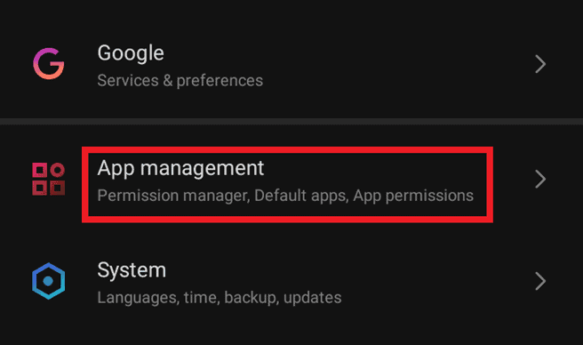
Task: Click the time word in System subtitle
Action: 201,298
